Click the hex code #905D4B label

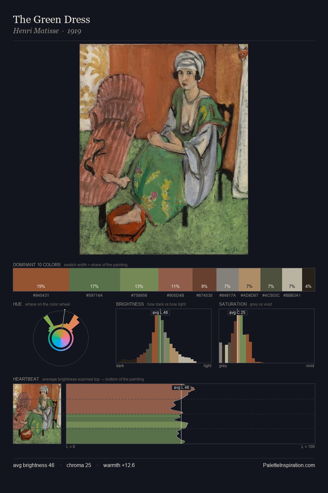175,295
